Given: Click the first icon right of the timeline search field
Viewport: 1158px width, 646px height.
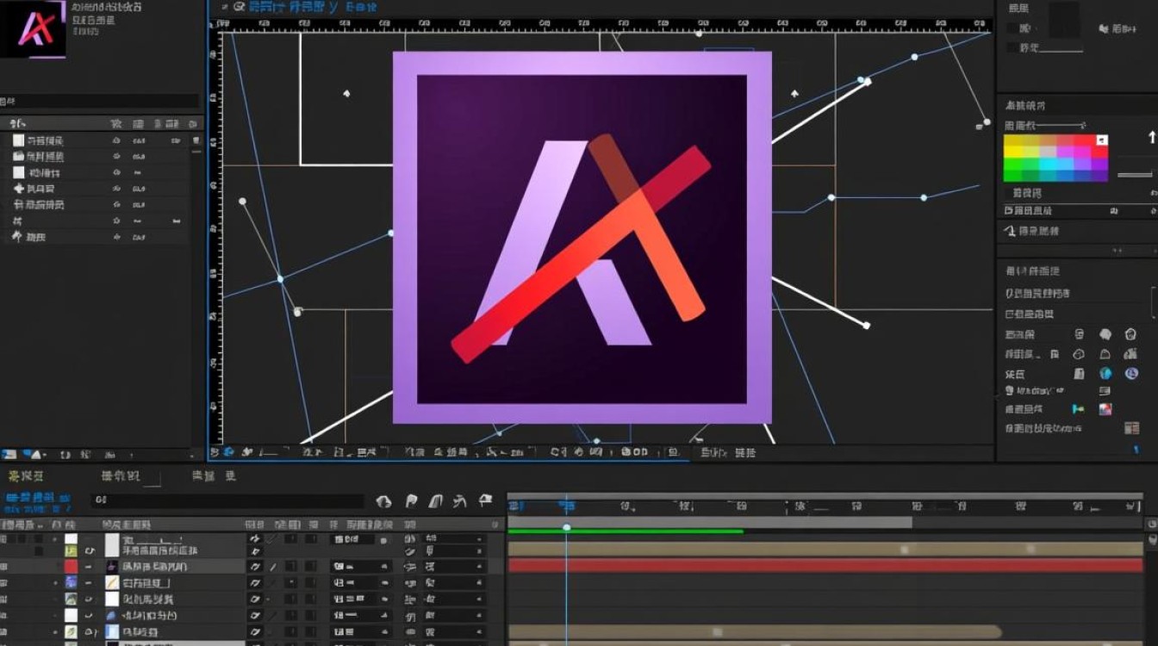Looking at the screenshot, I should [x=384, y=500].
